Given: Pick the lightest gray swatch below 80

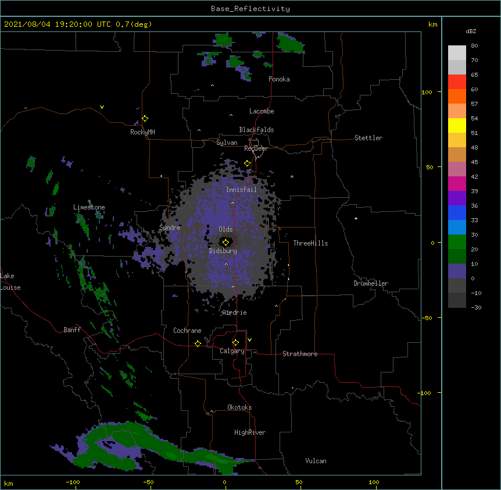Looking at the screenshot, I should coord(457,53).
